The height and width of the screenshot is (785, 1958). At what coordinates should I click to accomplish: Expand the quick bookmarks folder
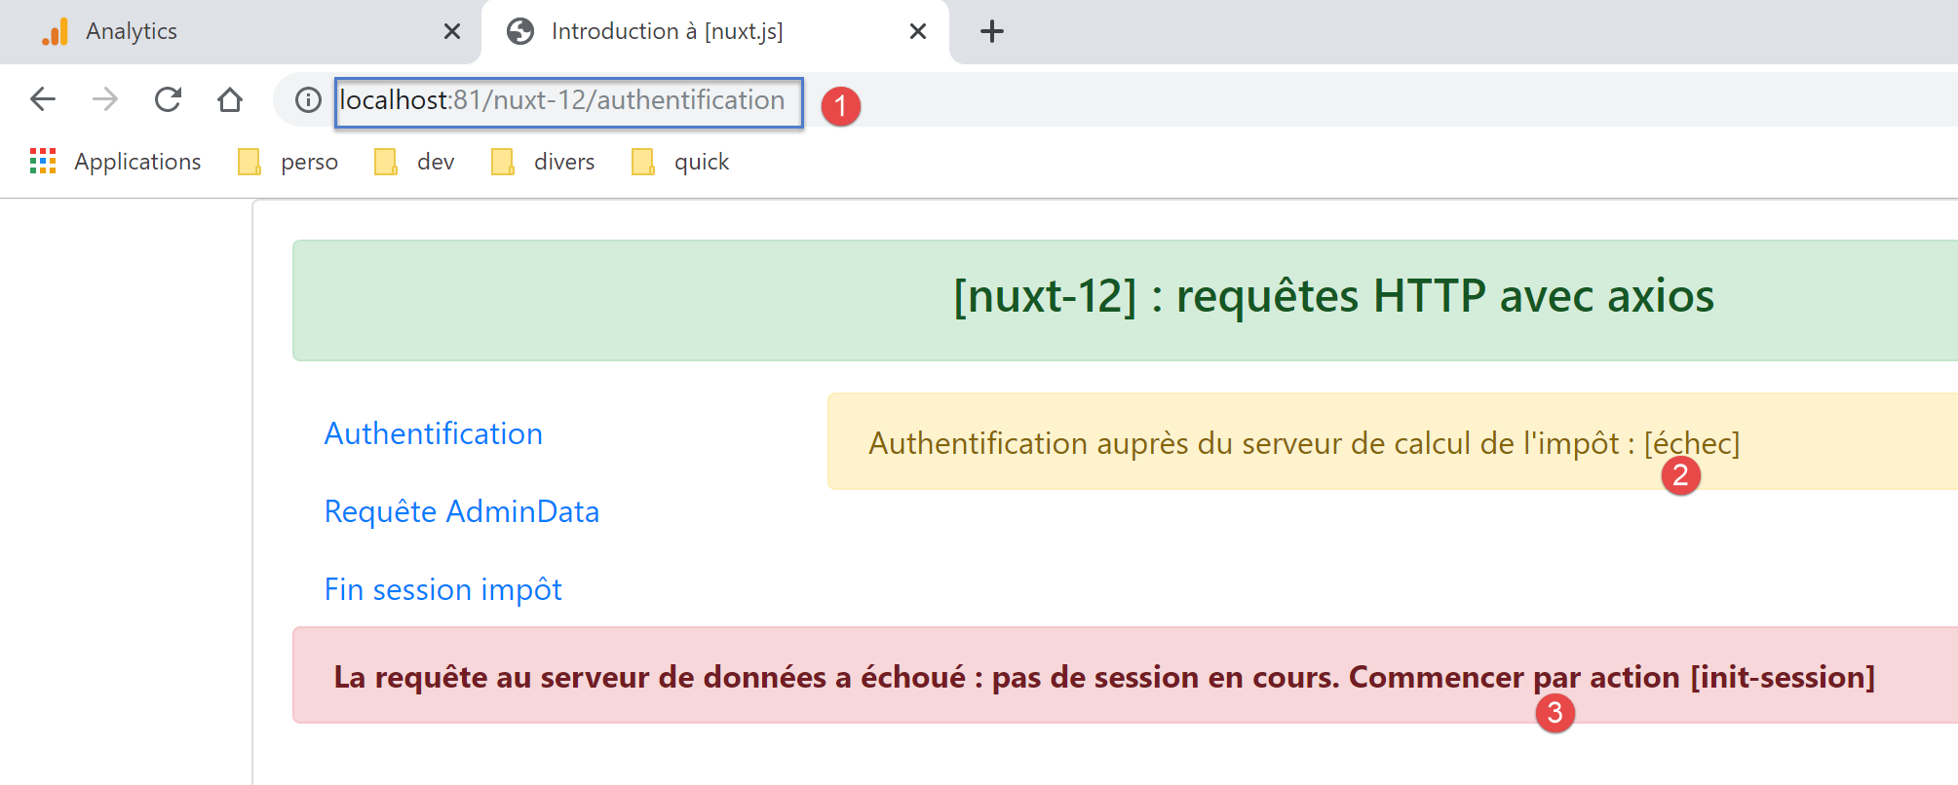point(681,162)
